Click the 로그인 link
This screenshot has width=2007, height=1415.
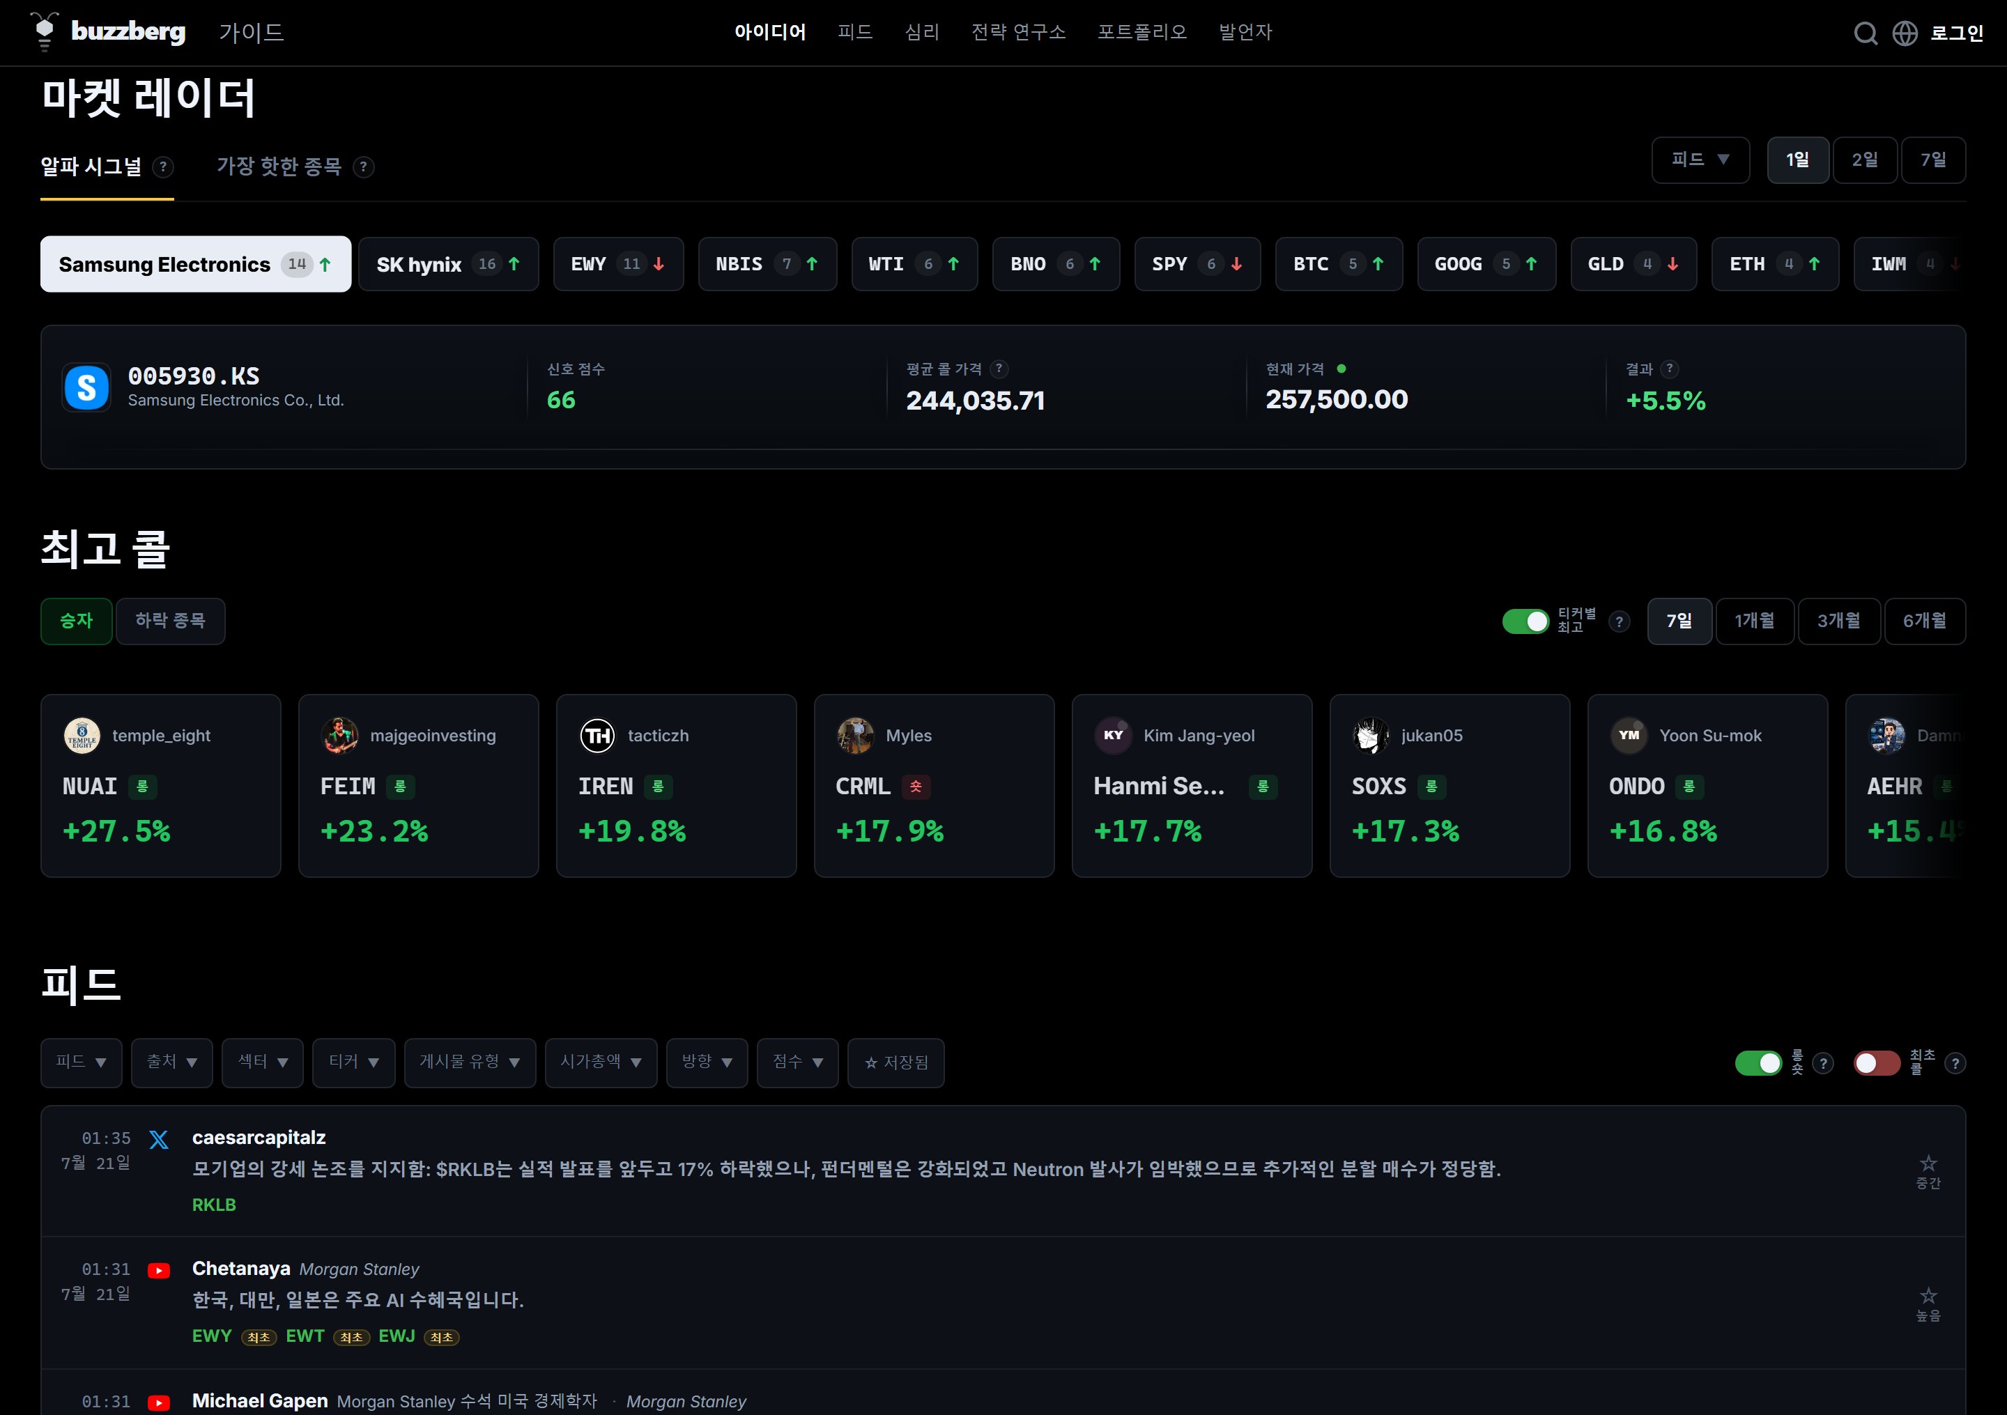[1956, 33]
